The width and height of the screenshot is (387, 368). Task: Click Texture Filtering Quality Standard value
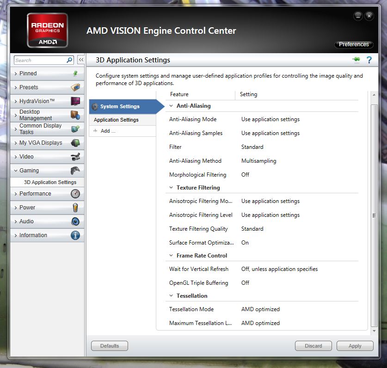(x=252, y=228)
